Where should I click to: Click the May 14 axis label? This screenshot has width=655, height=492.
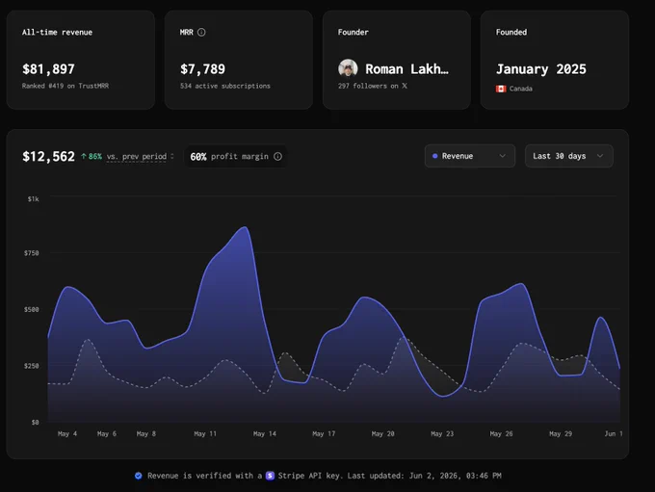coord(265,433)
